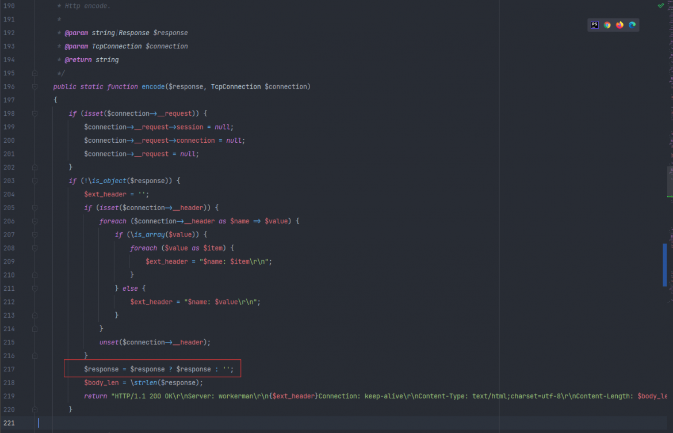Fold the encode function at line 196

(x=35, y=87)
